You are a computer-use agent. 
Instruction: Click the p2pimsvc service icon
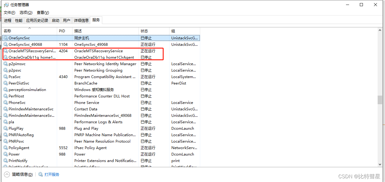6,64
